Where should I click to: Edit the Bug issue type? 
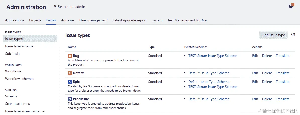click(x=255, y=56)
